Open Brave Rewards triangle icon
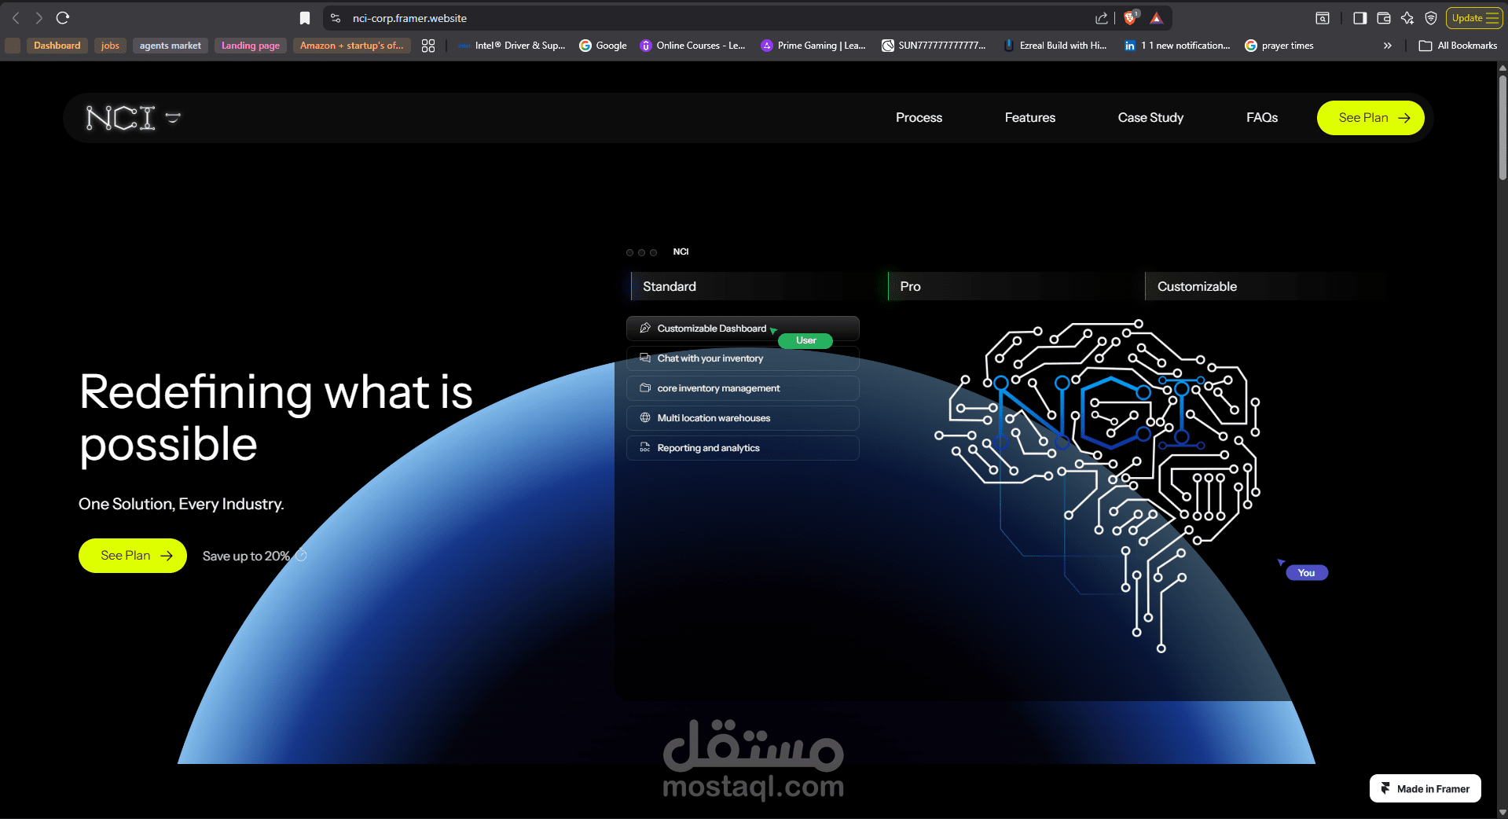The height and width of the screenshot is (819, 1508). coord(1156,18)
